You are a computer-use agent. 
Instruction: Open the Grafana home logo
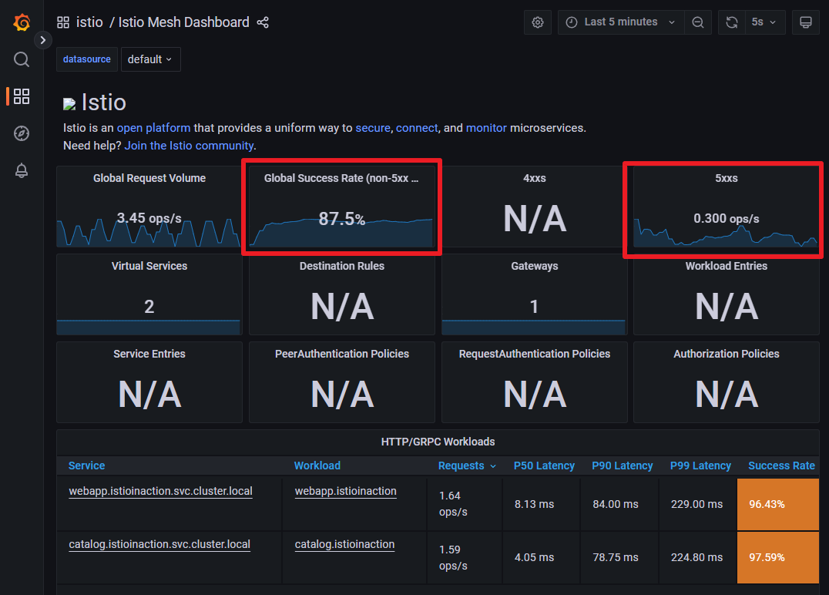[22, 22]
